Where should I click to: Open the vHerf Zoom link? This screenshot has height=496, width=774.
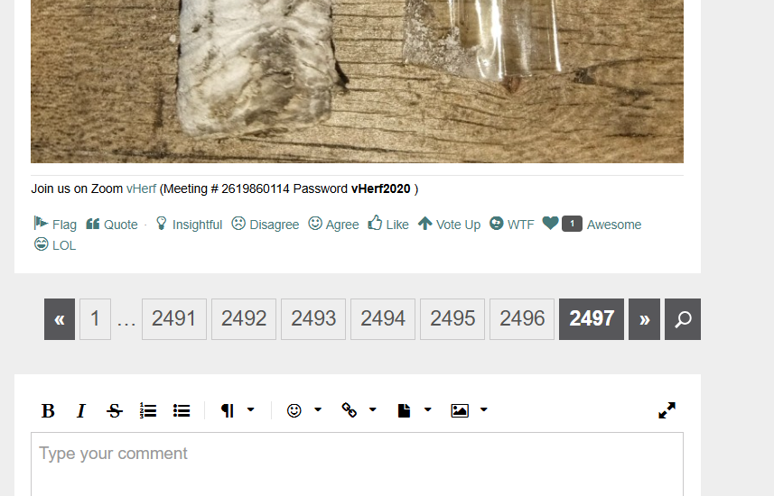(141, 188)
